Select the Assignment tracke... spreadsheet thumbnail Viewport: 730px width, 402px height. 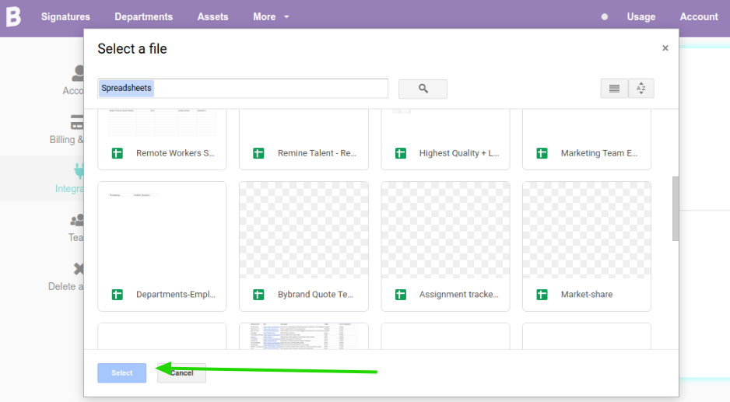point(445,231)
